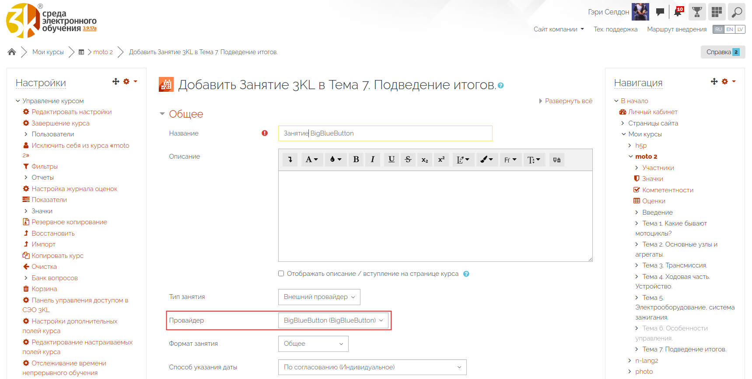Open the Сайт компании menu
Image resolution: width=752 pixels, height=379 pixels.
click(x=559, y=29)
